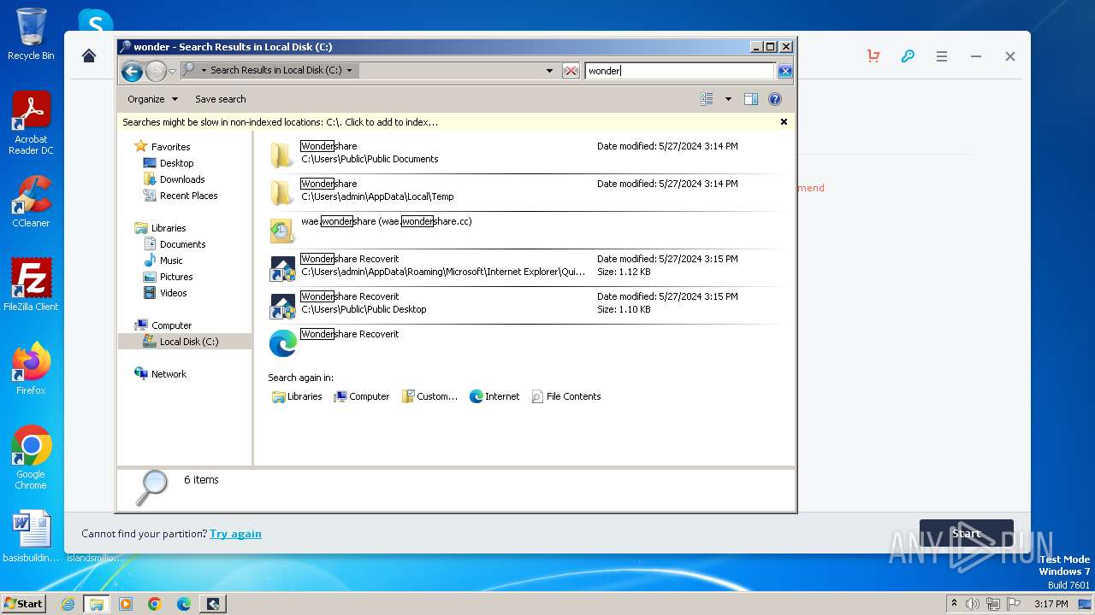Search again in Computer
The height and width of the screenshot is (615, 1095).
pos(362,396)
